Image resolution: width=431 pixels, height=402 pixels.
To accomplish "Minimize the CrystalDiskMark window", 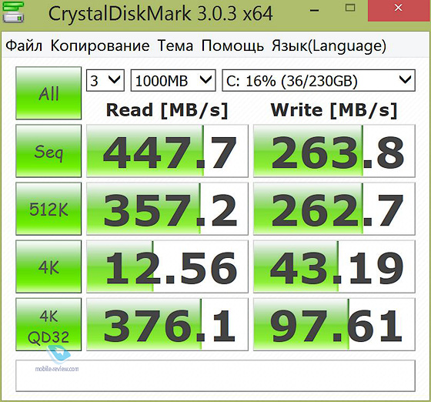I will [315, 11].
